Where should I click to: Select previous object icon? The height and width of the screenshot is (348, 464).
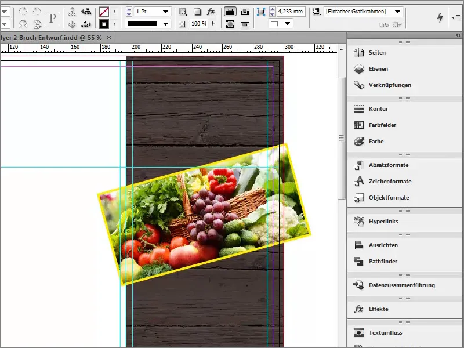pyautogui.click(x=86, y=12)
